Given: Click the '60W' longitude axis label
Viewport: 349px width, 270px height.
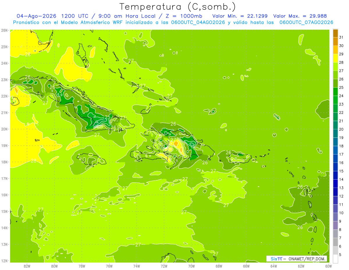Looking at the screenshot, I should (x=329, y=266).
